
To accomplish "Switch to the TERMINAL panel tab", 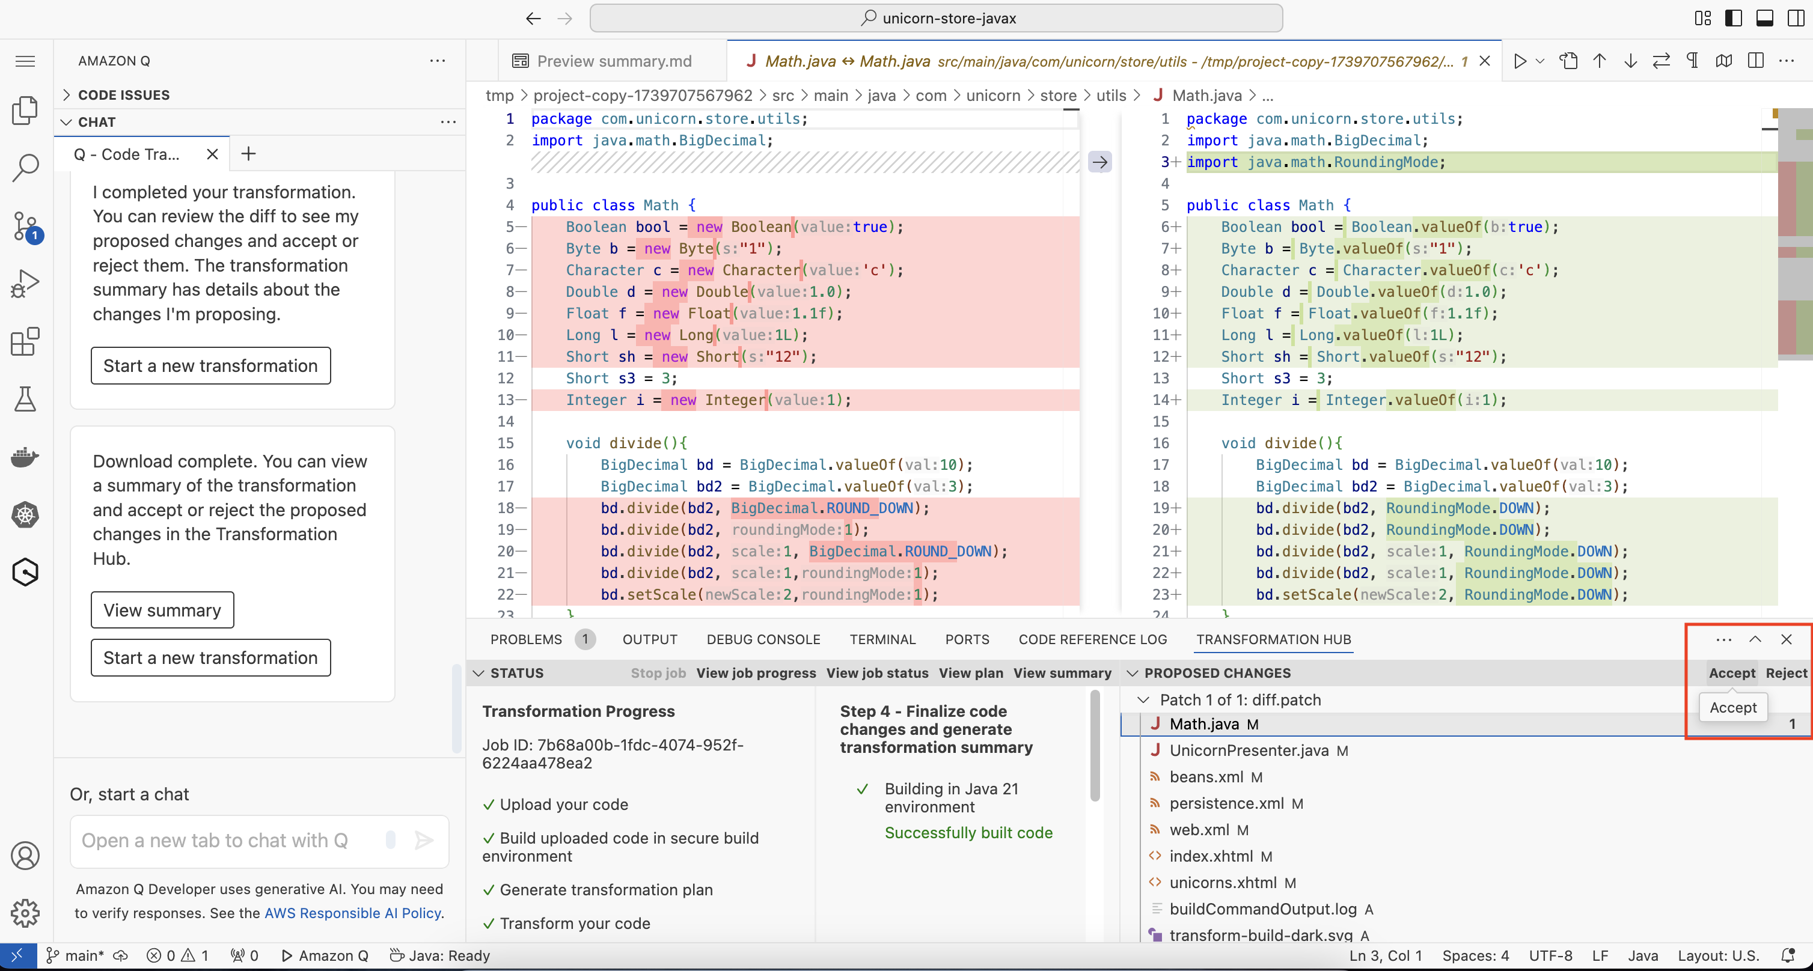I will coord(882,639).
